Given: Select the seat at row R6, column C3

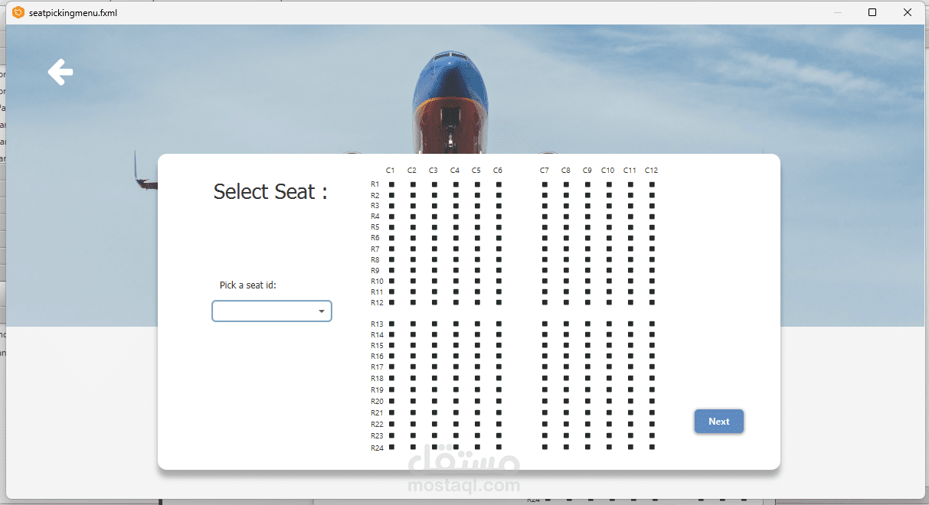Looking at the screenshot, I should pyautogui.click(x=434, y=238).
